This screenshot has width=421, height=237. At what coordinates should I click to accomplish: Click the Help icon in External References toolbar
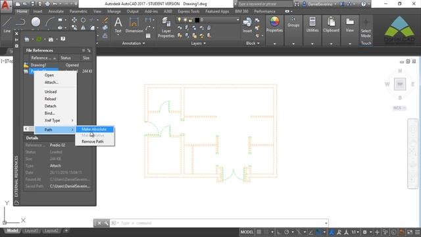pyautogui.click(x=63, y=39)
